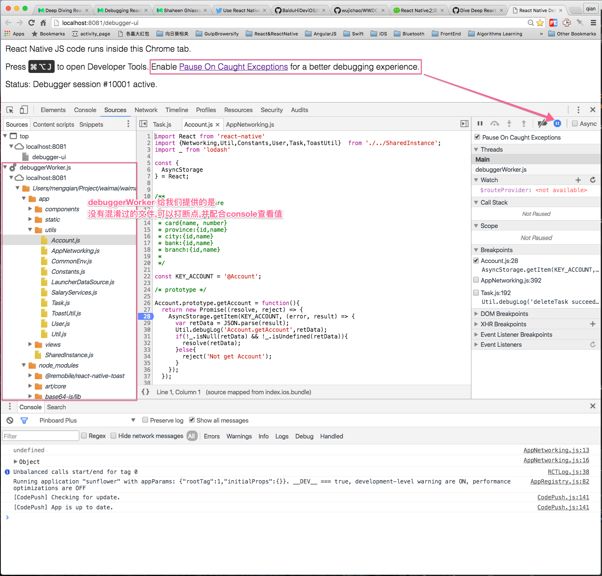Toggle the console filter funnel icon
This screenshot has width=602, height=576.
24,421
